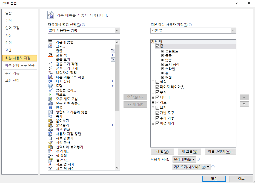Image resolution: width=255 pixels, height=183 pixels.
Task: Click the 선택하여 붙여넣기 icon
Action: [x=50, y=147]
